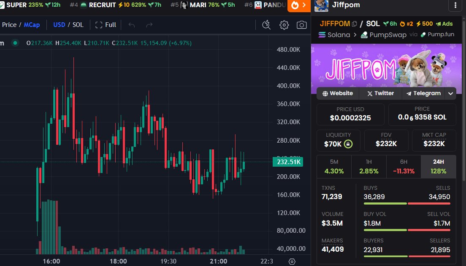This screenshot has width=466, height=266.
Task: Open the chart in Full screen
Action: pyautogui.click(x=106, y=25)
